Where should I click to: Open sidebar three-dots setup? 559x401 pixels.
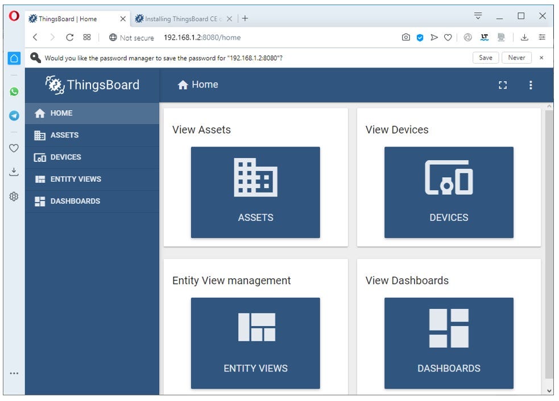(x=14, y=373)
